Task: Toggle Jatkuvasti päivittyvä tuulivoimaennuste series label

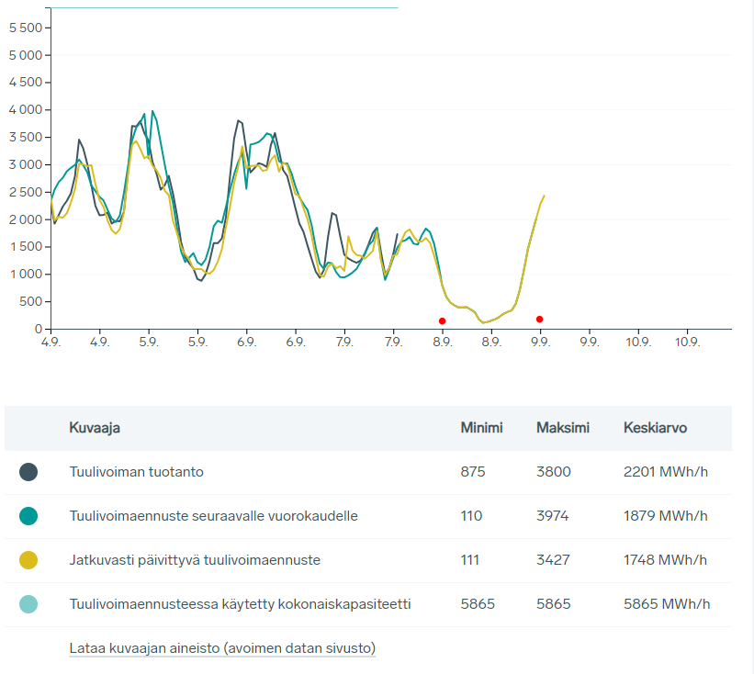Action: tap(195, 560)
